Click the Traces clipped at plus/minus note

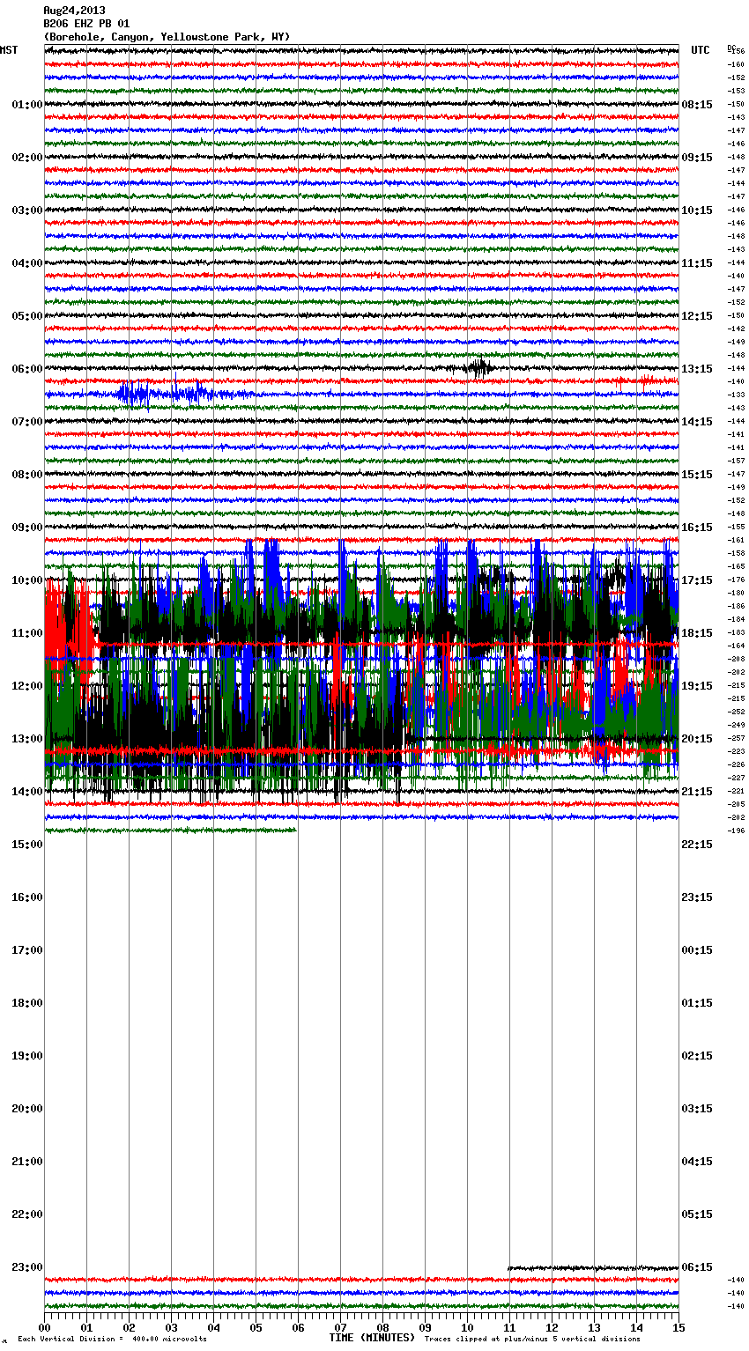[532, 1340]
